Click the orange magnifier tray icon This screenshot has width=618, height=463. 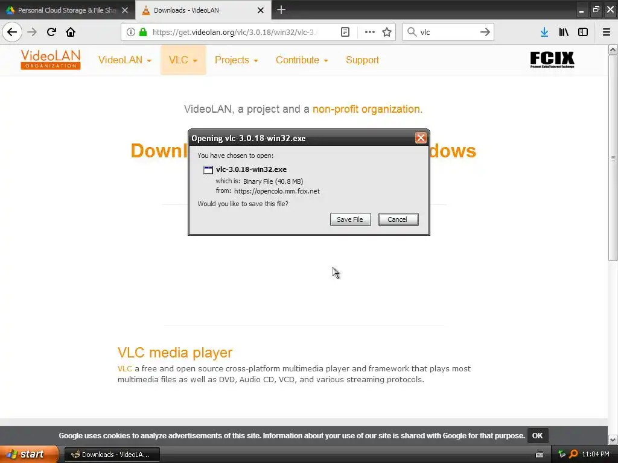click(573, 454)
